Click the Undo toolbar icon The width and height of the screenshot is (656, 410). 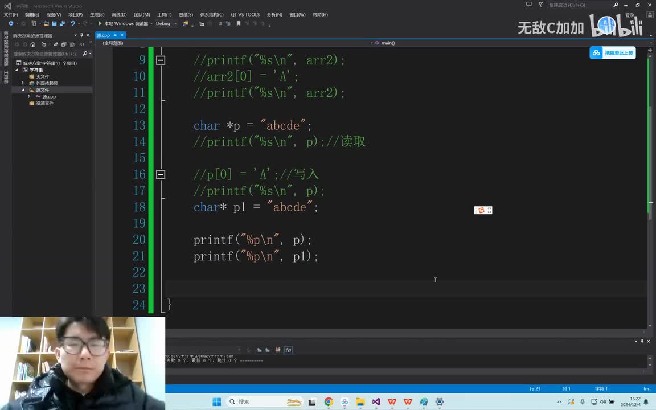click(x=73, y=23)
